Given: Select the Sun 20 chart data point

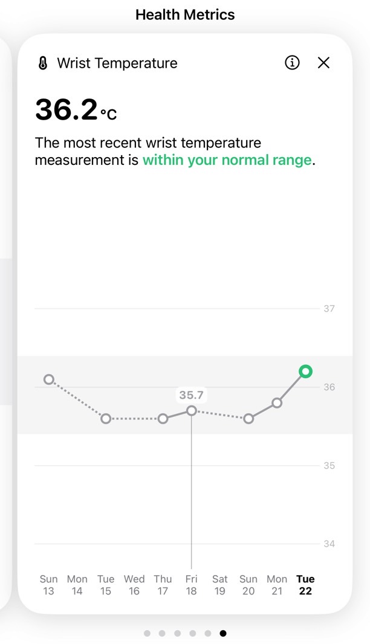Looking at the screenshot, I should pos(248,419).
